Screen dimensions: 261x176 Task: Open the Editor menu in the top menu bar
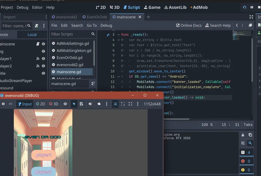(x=37, y=7)
